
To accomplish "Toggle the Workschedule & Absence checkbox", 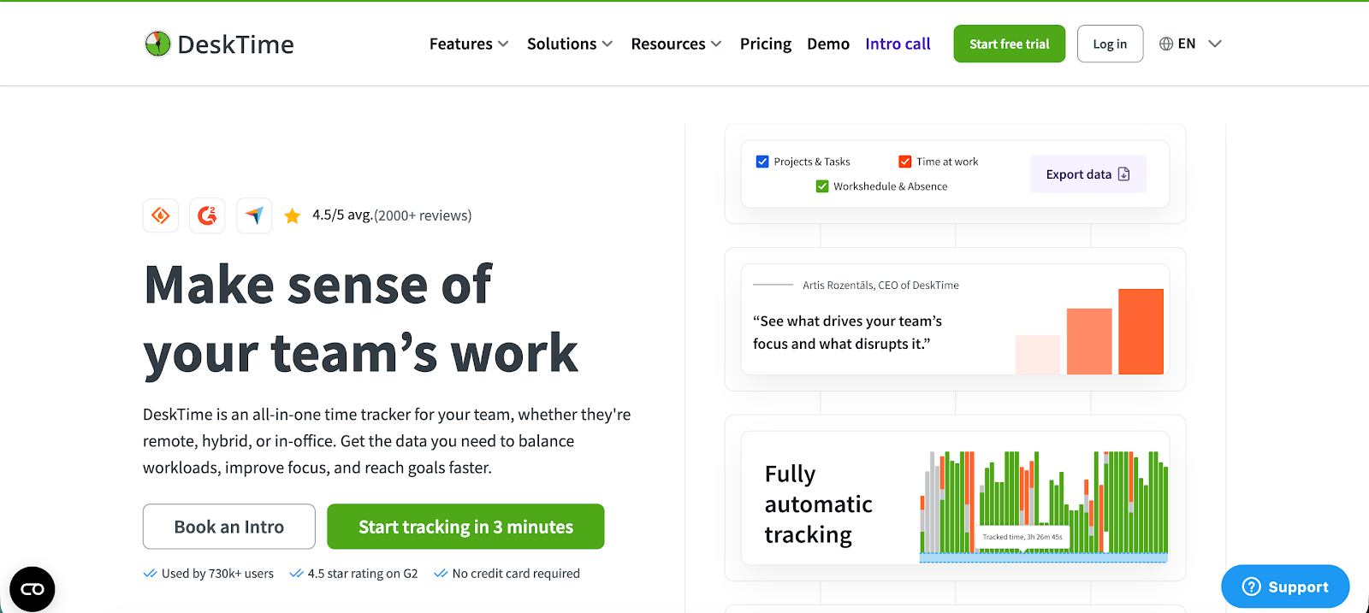I will pos(822,186).
